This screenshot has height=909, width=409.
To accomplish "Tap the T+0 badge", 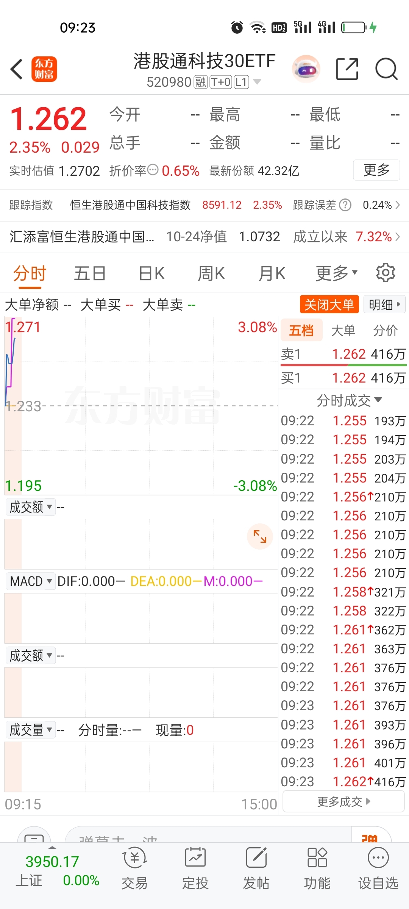I will [x=221, y=82].
